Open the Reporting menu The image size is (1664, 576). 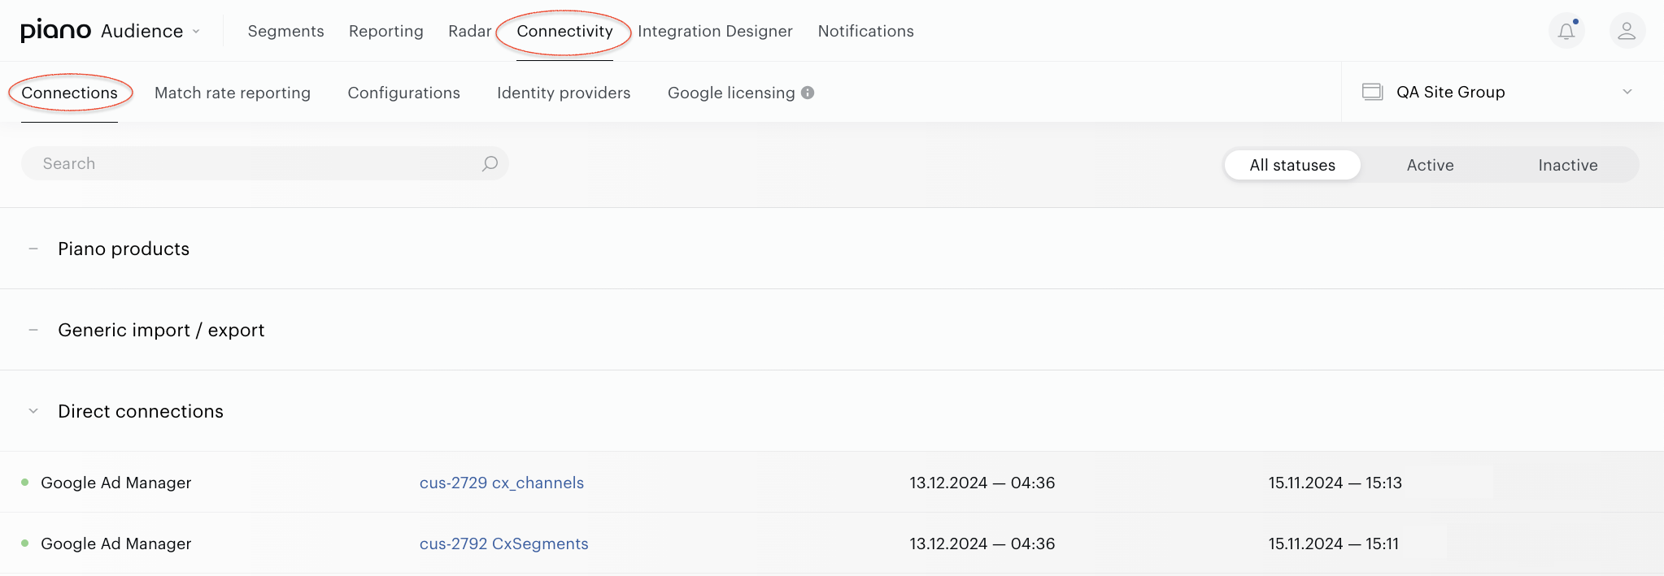386,31
